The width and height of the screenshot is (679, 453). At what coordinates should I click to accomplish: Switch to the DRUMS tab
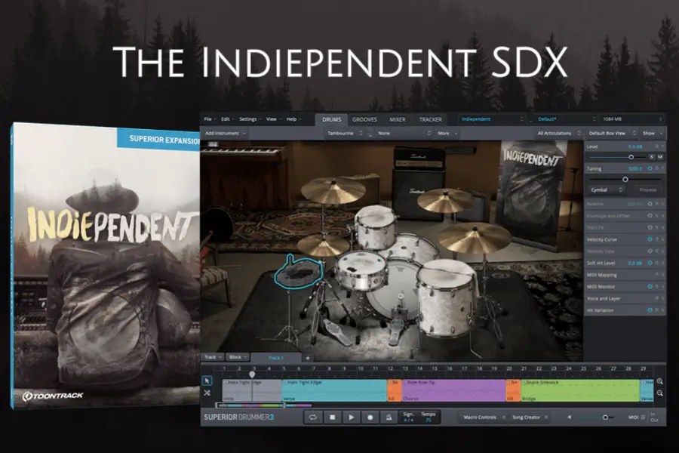(332, 119)
